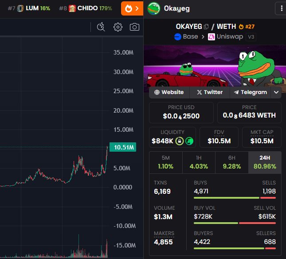Take a chart snapshot with the camera
The height and width of the screenshot is (259, 286).
(134, 27)
